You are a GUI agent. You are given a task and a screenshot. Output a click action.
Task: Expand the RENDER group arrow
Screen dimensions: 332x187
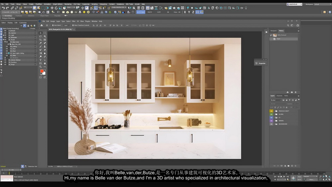tap(274, 121)
